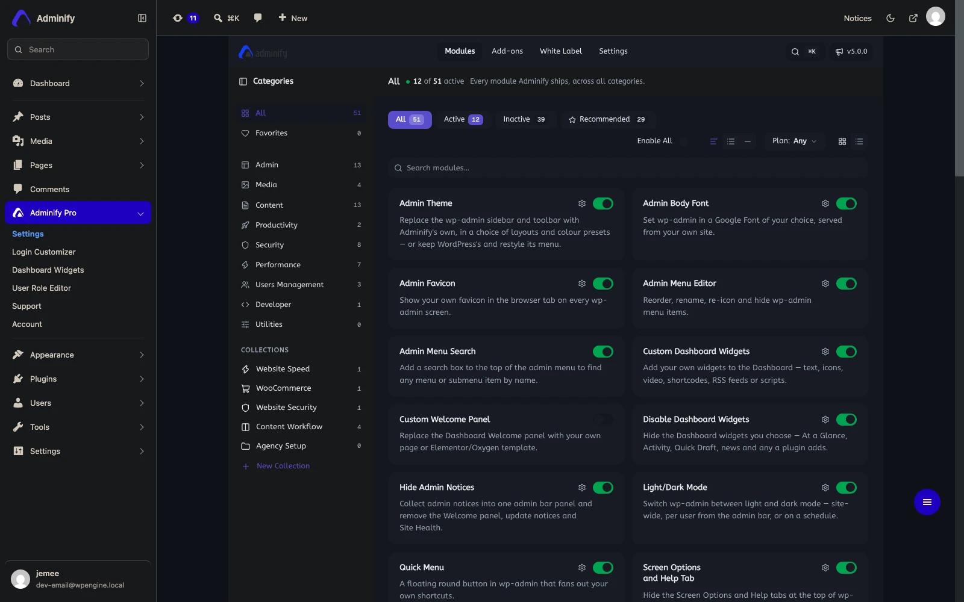Open settings gear for Hide Admin Notices
This screenshot has width=964, height=602.
[582, 488]
